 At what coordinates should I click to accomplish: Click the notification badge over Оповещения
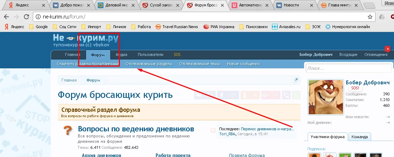point(388,48)
